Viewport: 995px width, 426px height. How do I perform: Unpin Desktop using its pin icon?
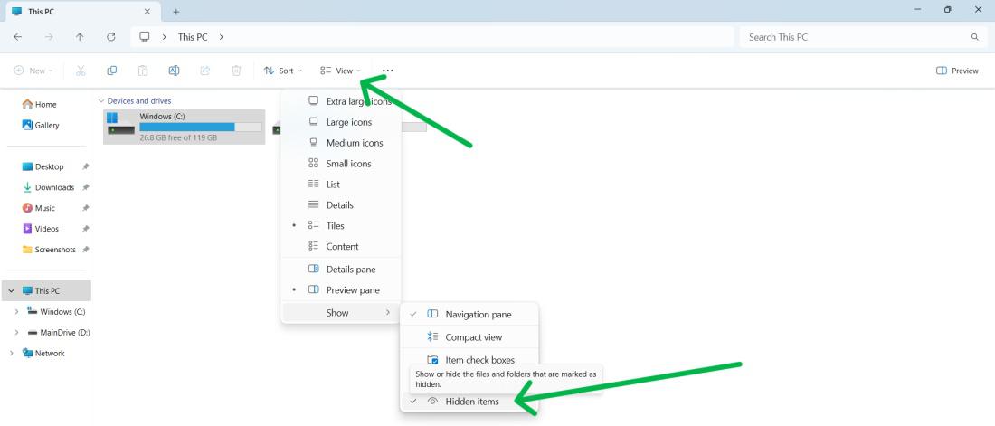click(86, 166)
